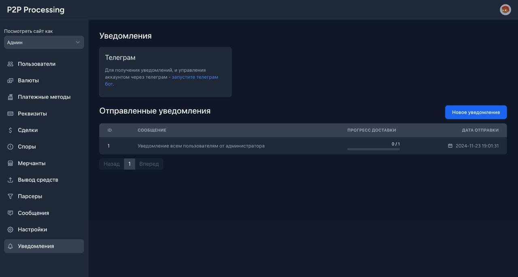Viewport: 518px width, 277px height.
Task: Click the СООБЩЕНИЕ column header
Action: 152,130
